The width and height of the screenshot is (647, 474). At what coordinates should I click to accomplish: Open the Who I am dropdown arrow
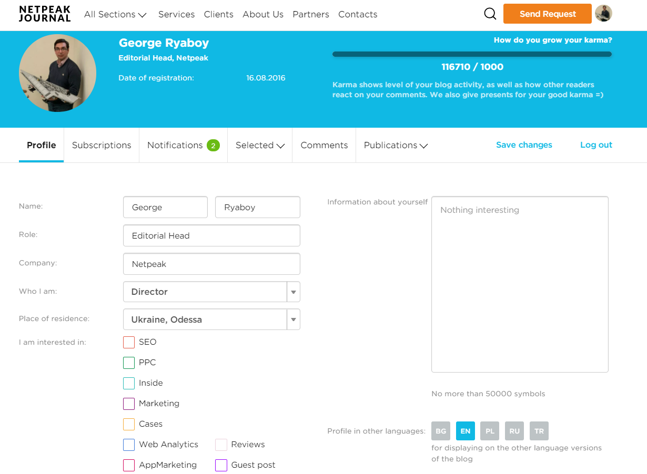[x=294, y=292]
